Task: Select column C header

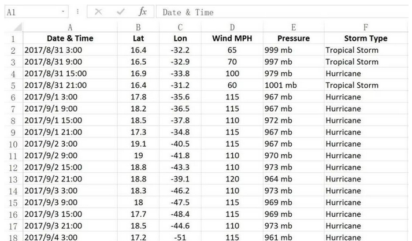Action: 180,27
